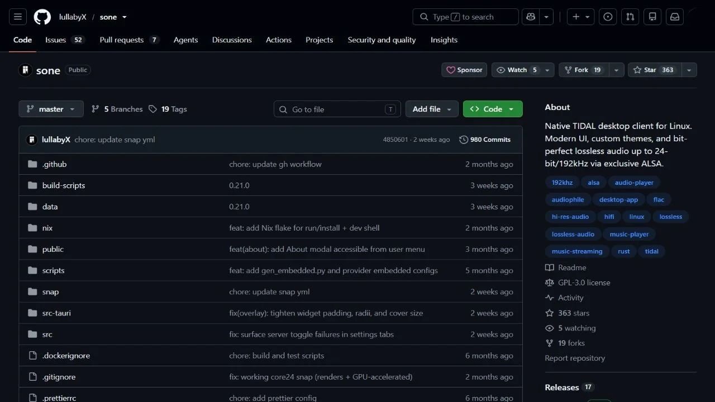Open the lullabyX owner breadcrumb link
Image resolution: width=715 pixels, height=402 pixels.
(x=73, y=17)
